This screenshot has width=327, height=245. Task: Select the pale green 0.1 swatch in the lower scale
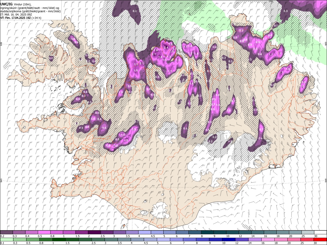point(7,239)
